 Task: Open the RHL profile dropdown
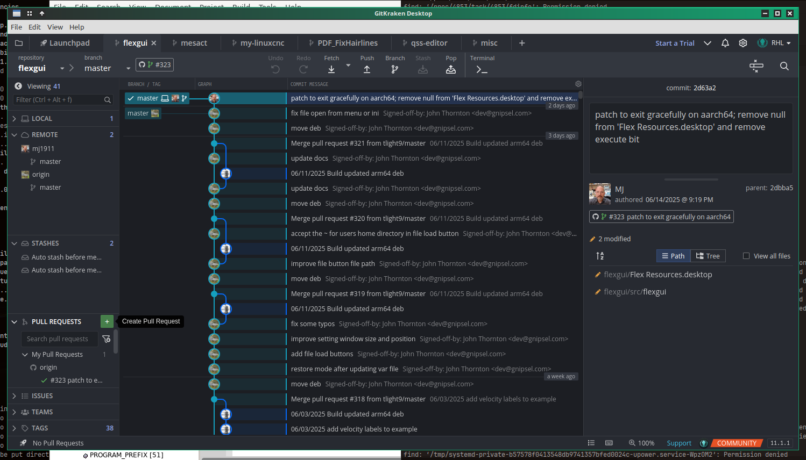pyautogui.click(x=774, y=43)
